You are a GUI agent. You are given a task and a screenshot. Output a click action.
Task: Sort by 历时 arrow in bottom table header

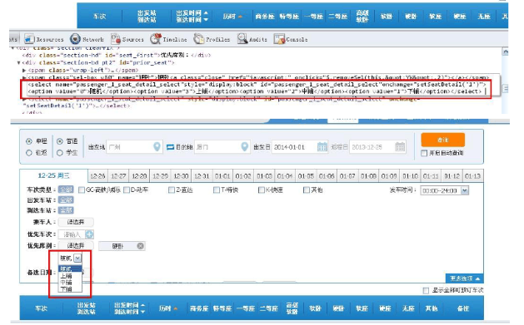(175, 308)
